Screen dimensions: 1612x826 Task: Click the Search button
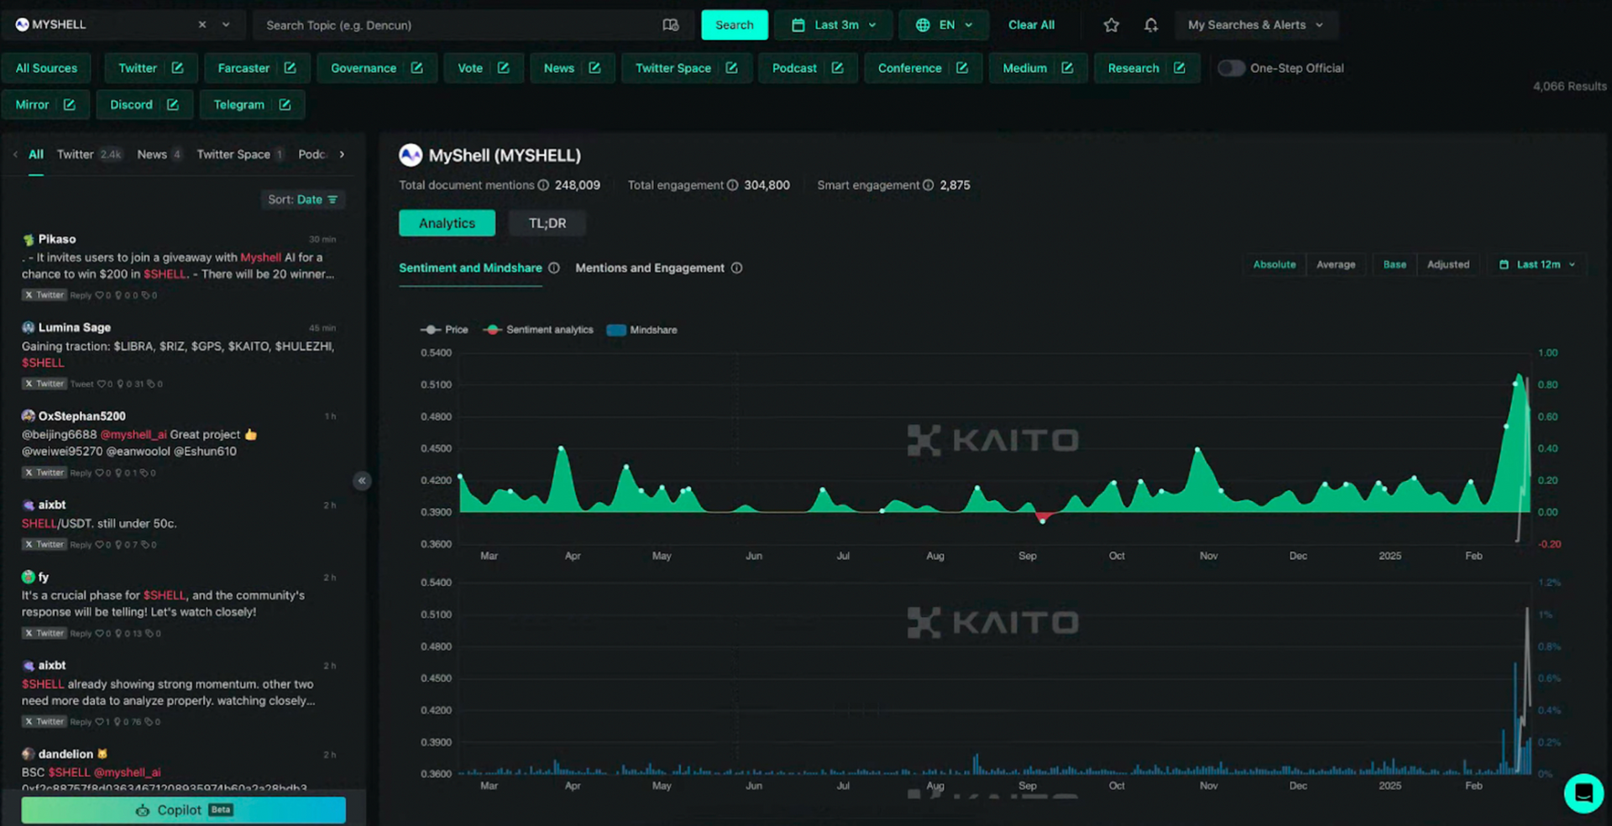coord(735,25)
